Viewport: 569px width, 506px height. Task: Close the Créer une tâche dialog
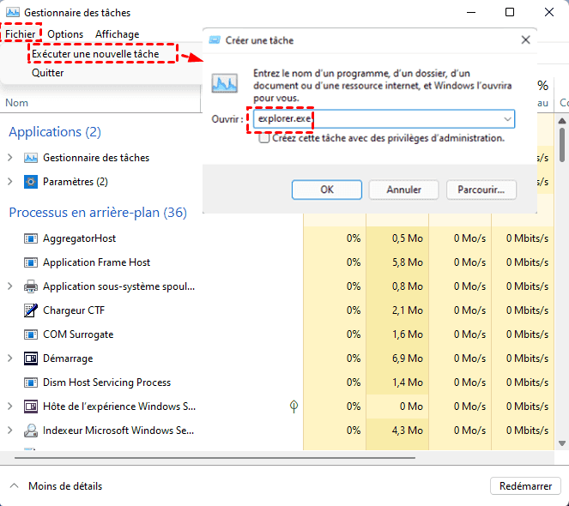tap(525, 40)
